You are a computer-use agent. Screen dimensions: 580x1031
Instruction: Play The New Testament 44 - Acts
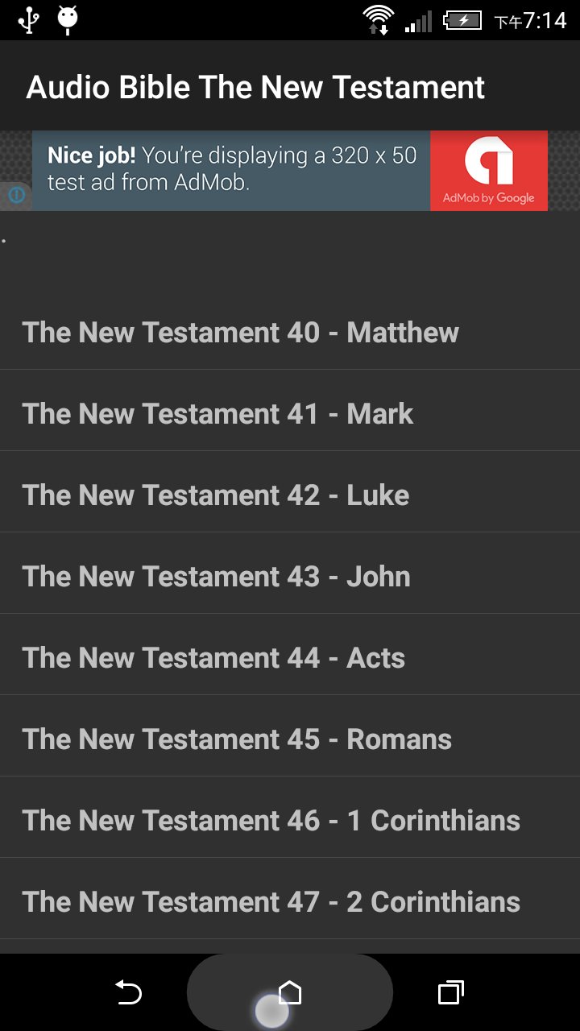[213, 658]
